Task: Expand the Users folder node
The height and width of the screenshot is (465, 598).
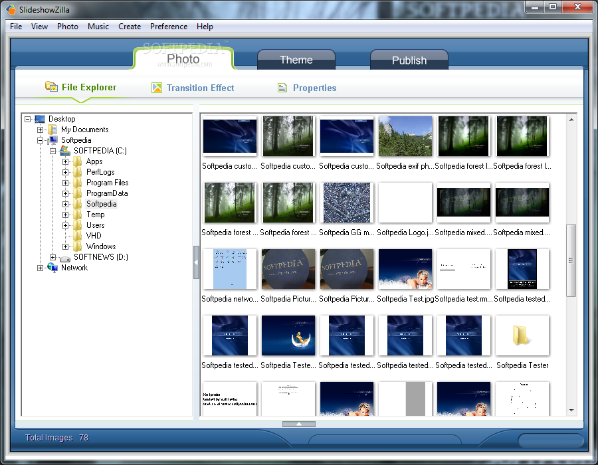Action: (65, 225)
